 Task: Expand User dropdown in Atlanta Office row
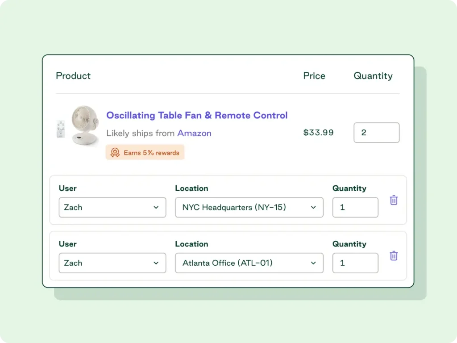tap(112, 263)
